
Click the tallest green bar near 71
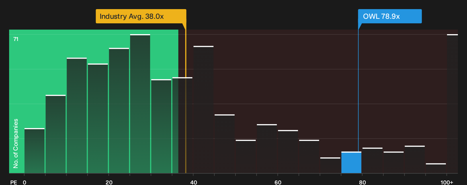(140, 104)
